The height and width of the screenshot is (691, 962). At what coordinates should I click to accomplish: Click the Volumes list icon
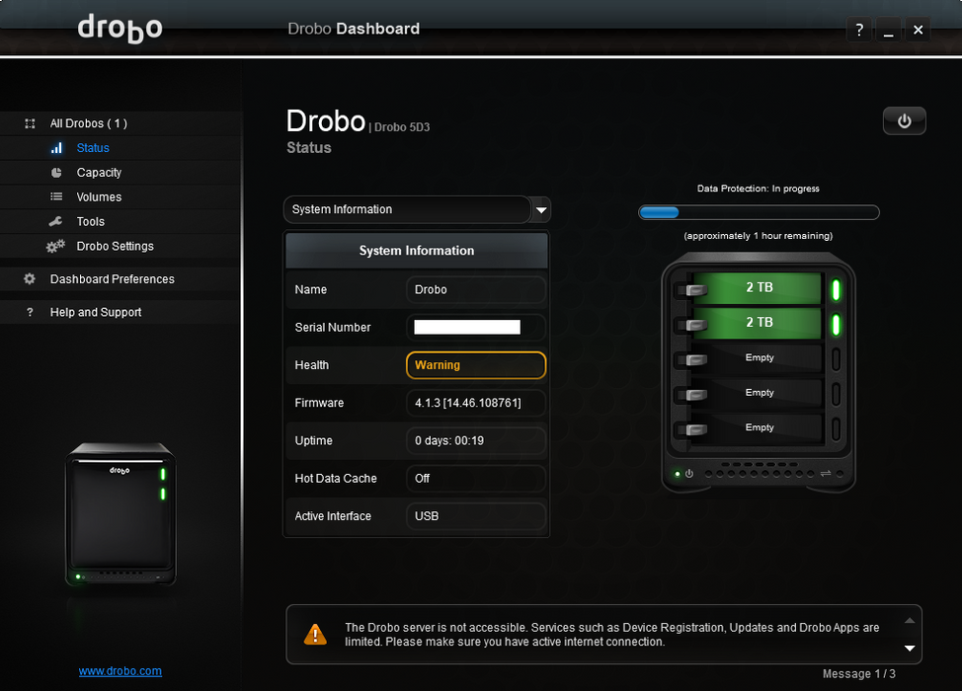56,196
